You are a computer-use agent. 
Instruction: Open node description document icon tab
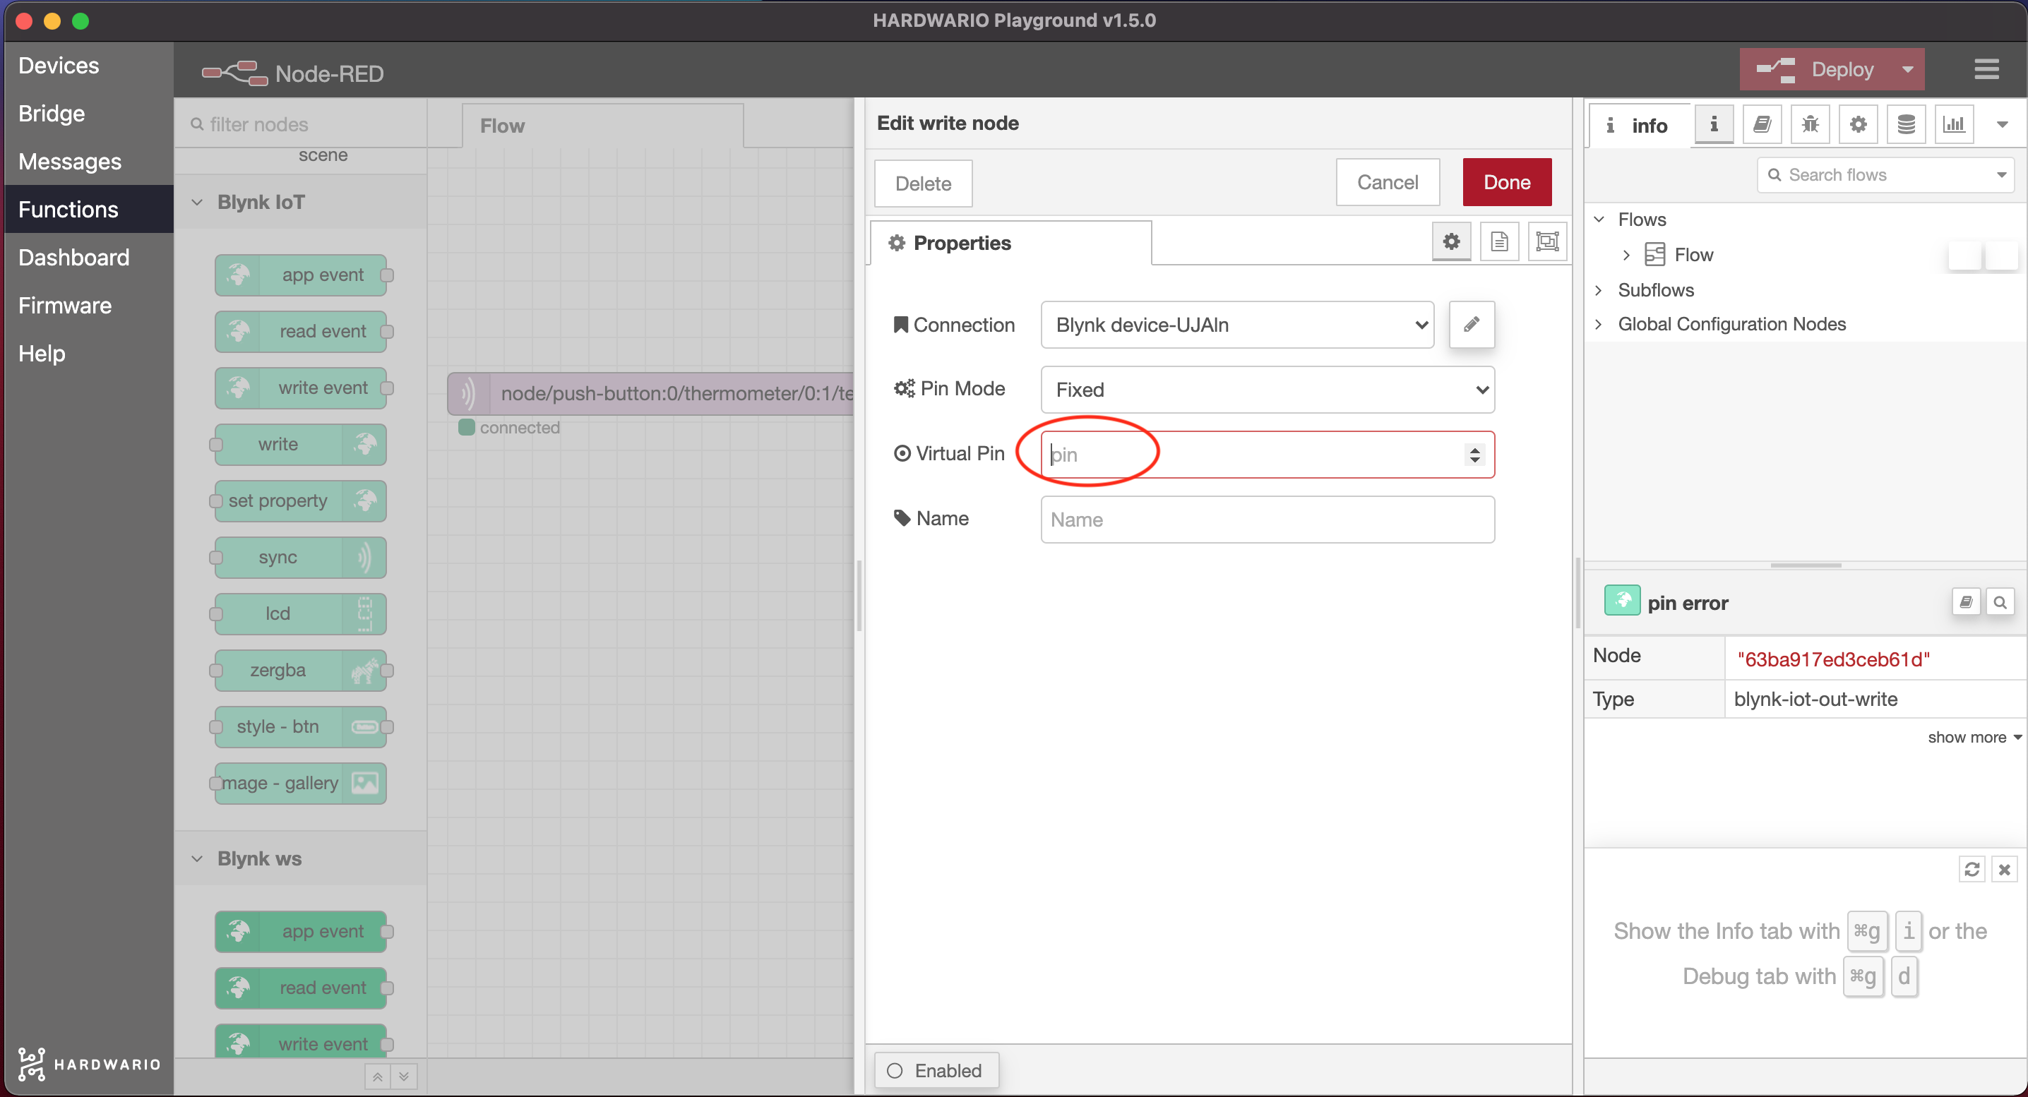tap(1499, 241)
